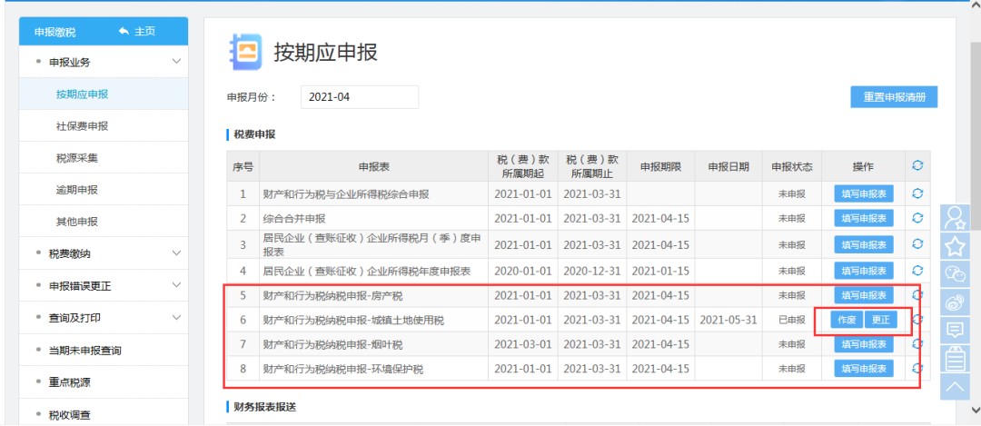981x426 pixels.
Task: Open 其他申报 in sidebar
Action: [x=104, y=222]
